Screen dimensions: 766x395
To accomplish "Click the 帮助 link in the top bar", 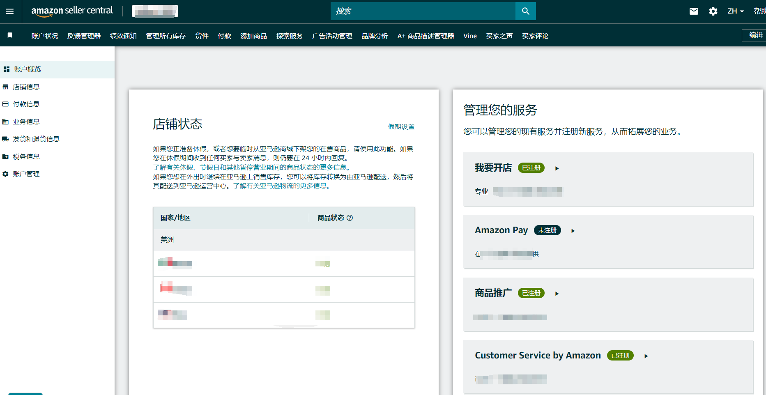I will click(x=759, y=11).
